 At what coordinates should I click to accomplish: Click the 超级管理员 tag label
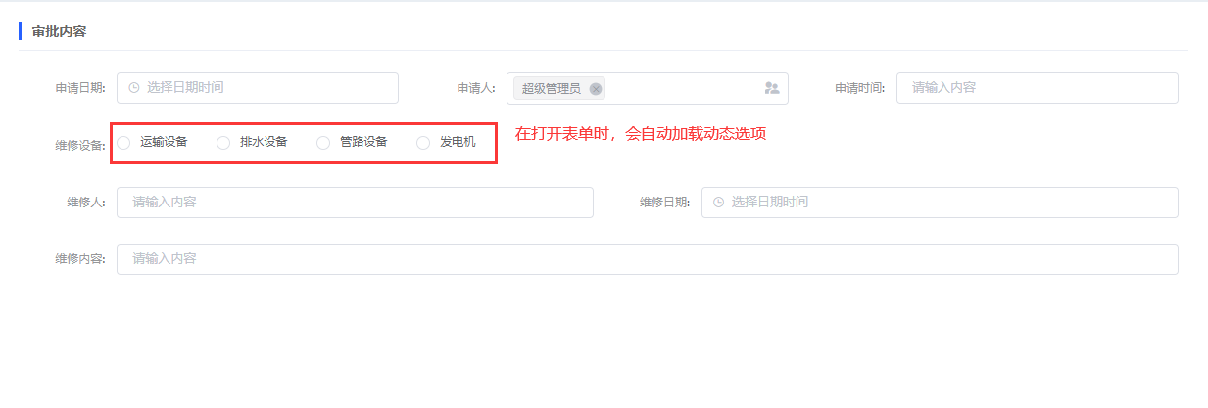coord(551,89)
